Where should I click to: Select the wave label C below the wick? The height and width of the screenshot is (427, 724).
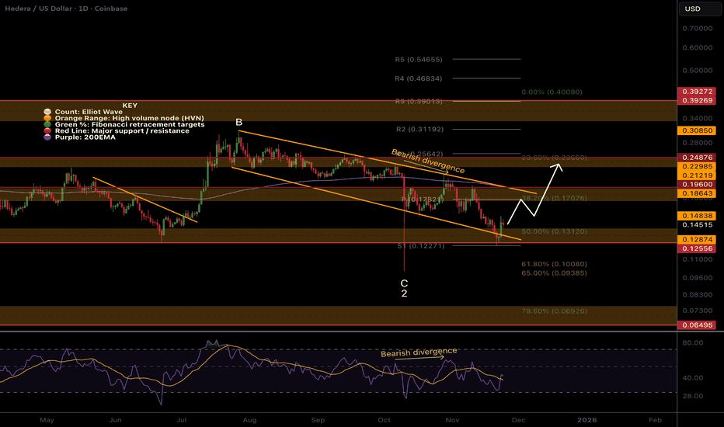coord(404,283)
